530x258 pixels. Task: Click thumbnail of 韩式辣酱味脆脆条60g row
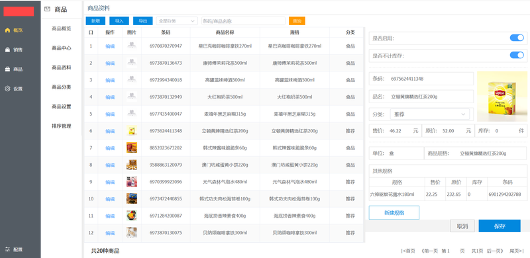[132, 148]
